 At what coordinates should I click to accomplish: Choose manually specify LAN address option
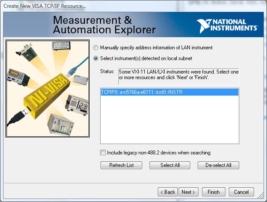coord(96,48)
